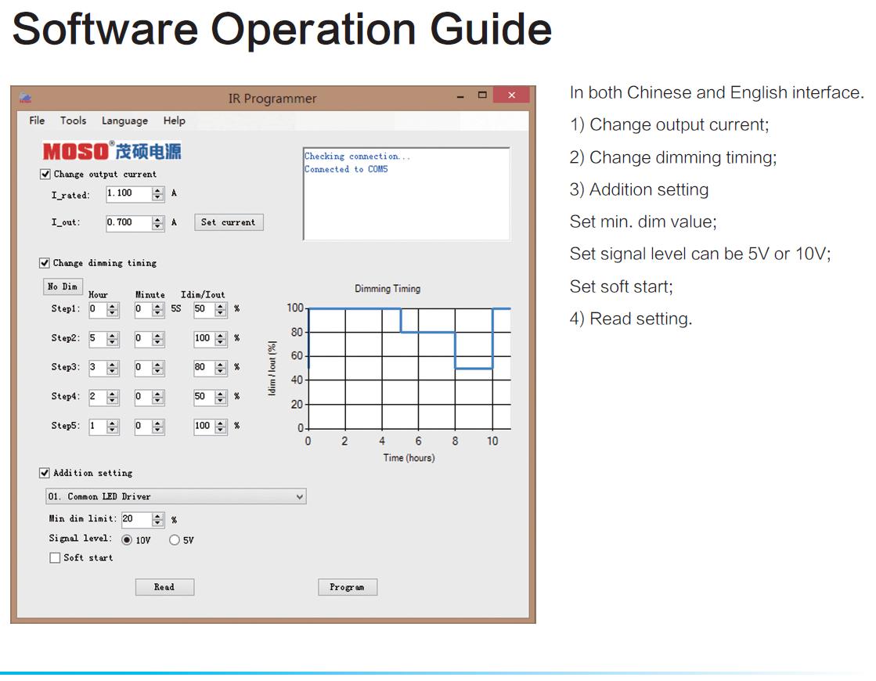Click the Step1 Hour value field
The image size is (876, 681).
98,309
